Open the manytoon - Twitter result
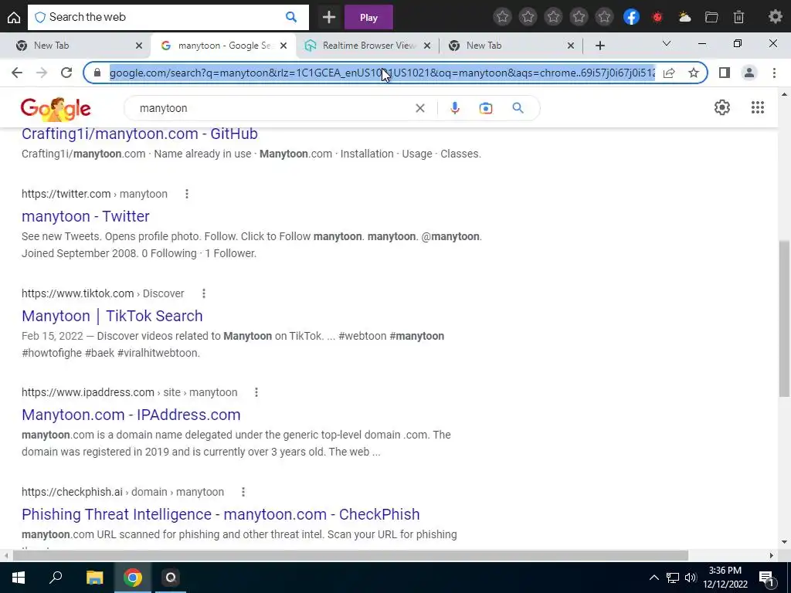The image size is (791, 593). (85, 216)
